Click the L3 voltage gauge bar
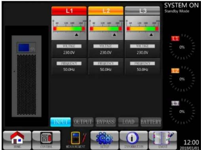The width and height of the screenshot is (201, 150). [x=142, y=29]
